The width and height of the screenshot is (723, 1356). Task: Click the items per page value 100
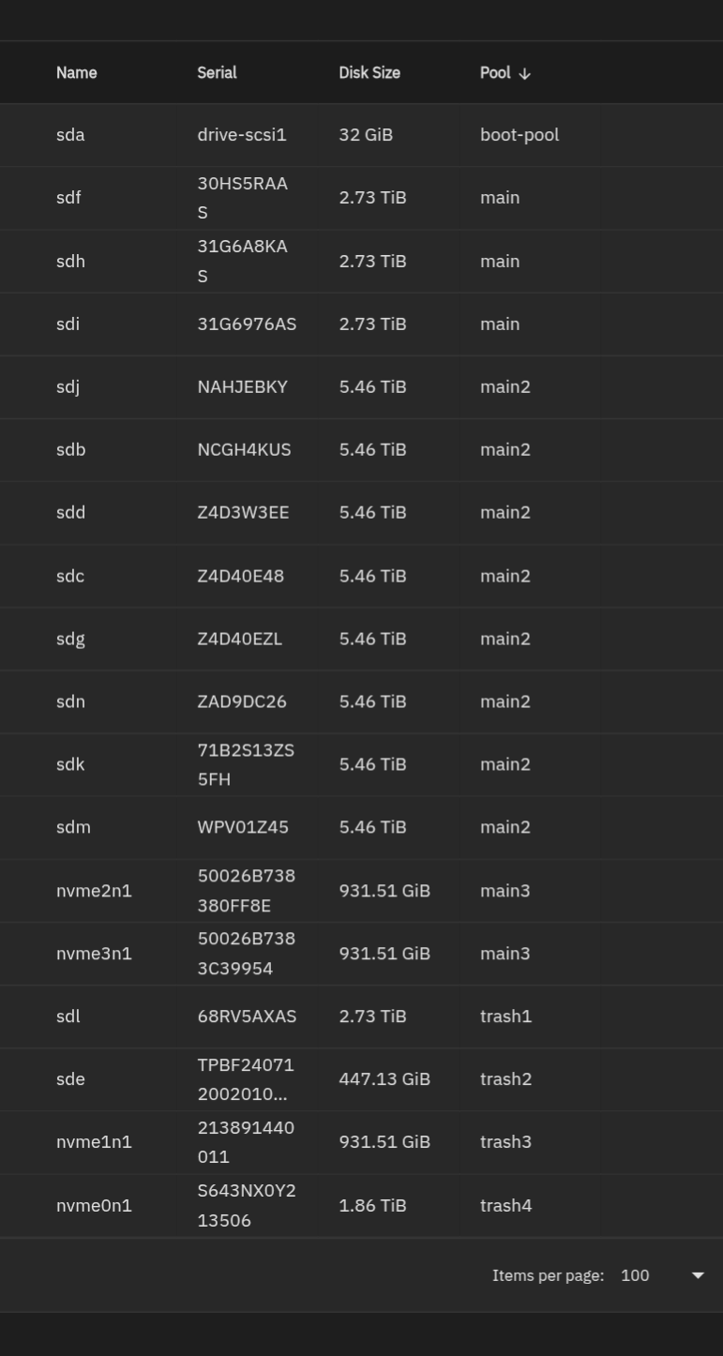(x=635, y=1275)
